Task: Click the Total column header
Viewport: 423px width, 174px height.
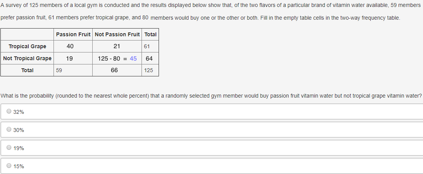Action: [x=150, y=34]
